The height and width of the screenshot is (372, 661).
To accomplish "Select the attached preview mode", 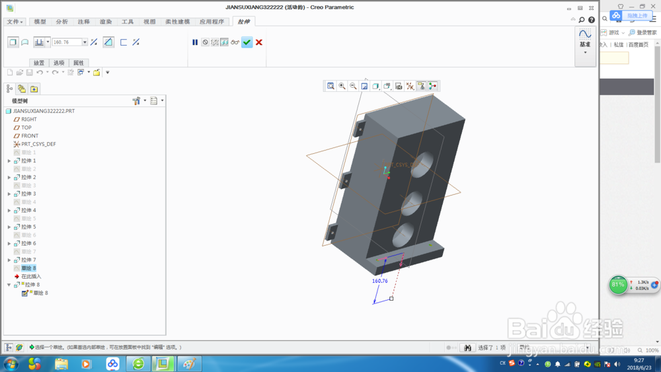I will coord(224,42).
